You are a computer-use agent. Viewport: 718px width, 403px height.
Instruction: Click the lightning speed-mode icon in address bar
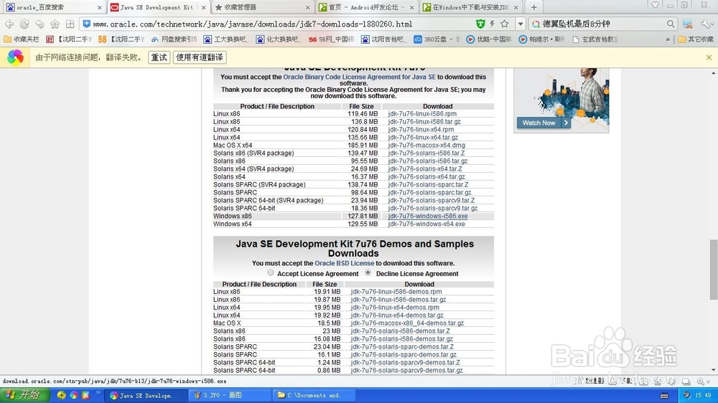pos(493,24)
